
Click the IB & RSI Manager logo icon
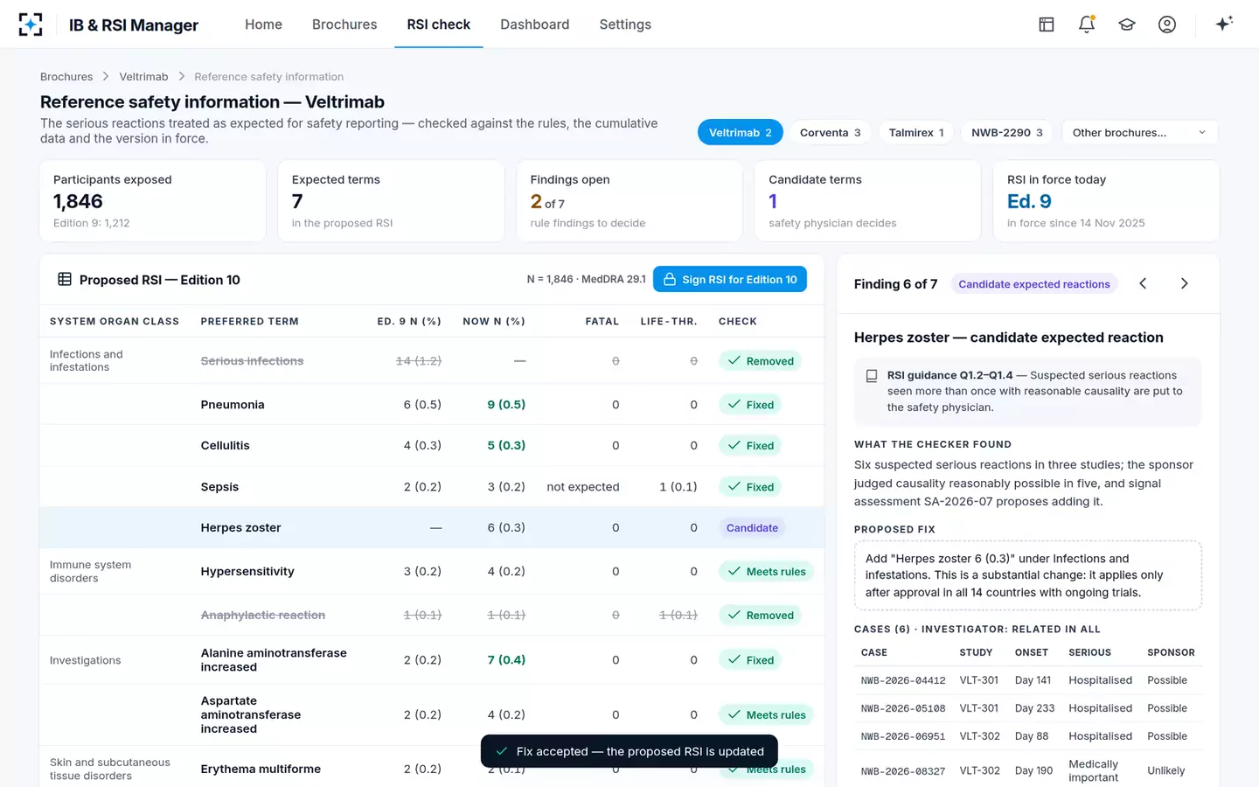[x=31, y=24]
